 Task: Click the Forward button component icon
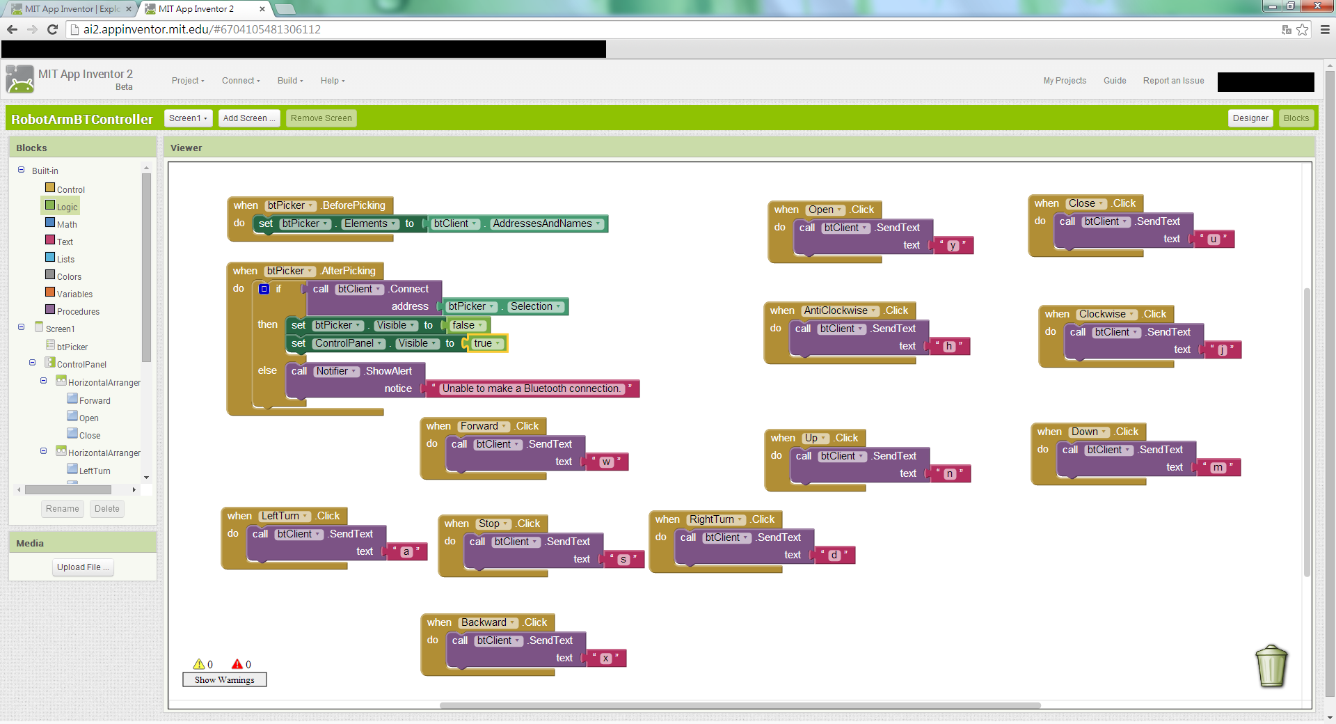click(72, 399)
